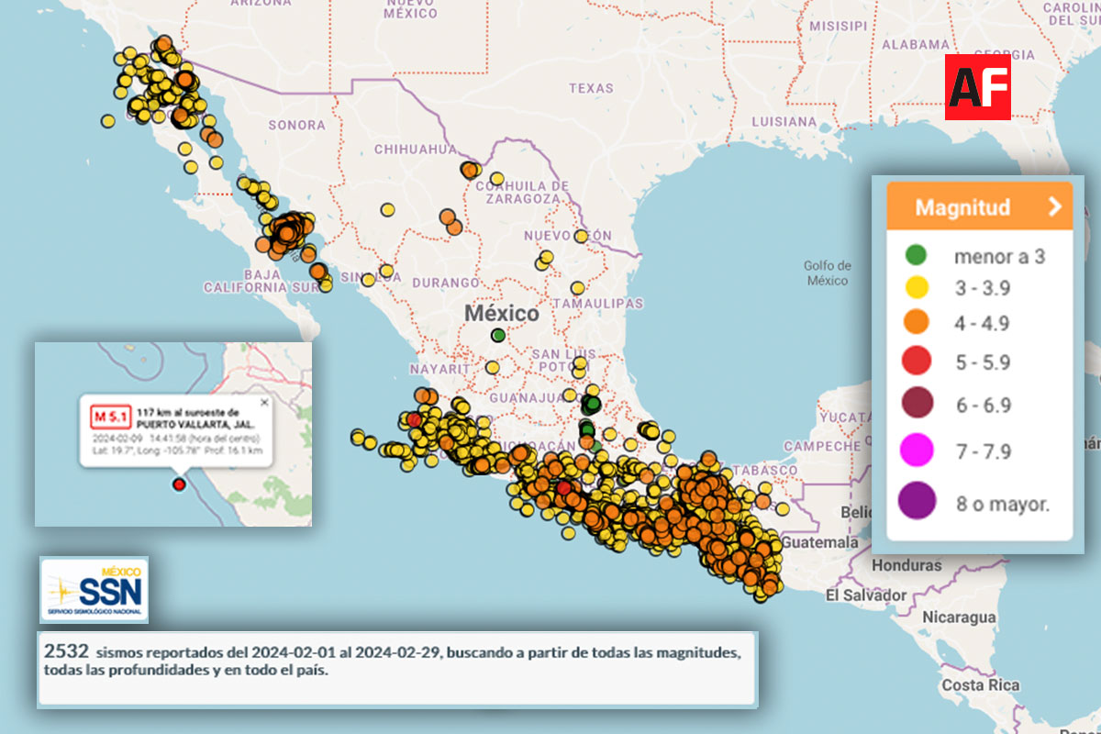Click the 'TEXAS' map label

591,88
